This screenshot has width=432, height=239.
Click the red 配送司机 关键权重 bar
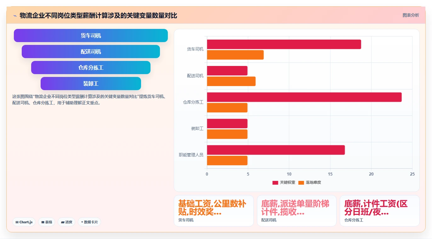pyautogui.click(x=227, y=71)
